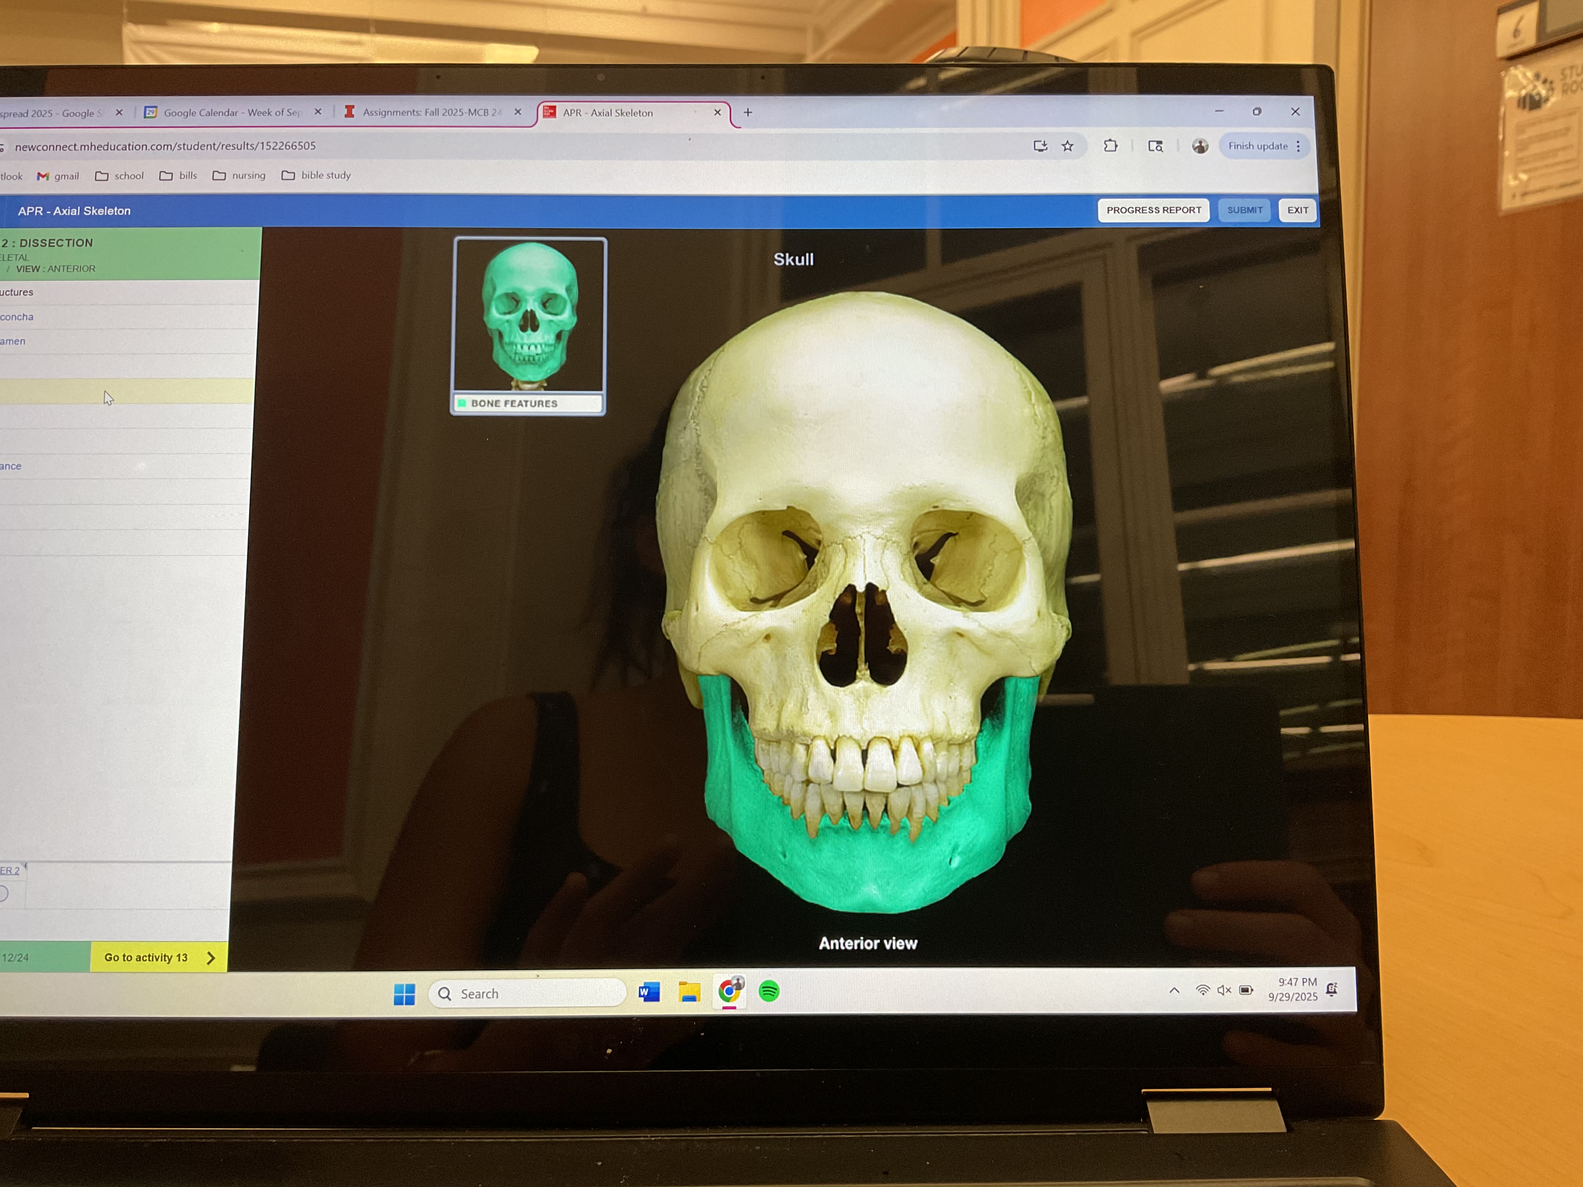Open the Finish update three-dot menu
Image resolution: width=1583 pixels, height=1187 pixels.
[1298, 146]
